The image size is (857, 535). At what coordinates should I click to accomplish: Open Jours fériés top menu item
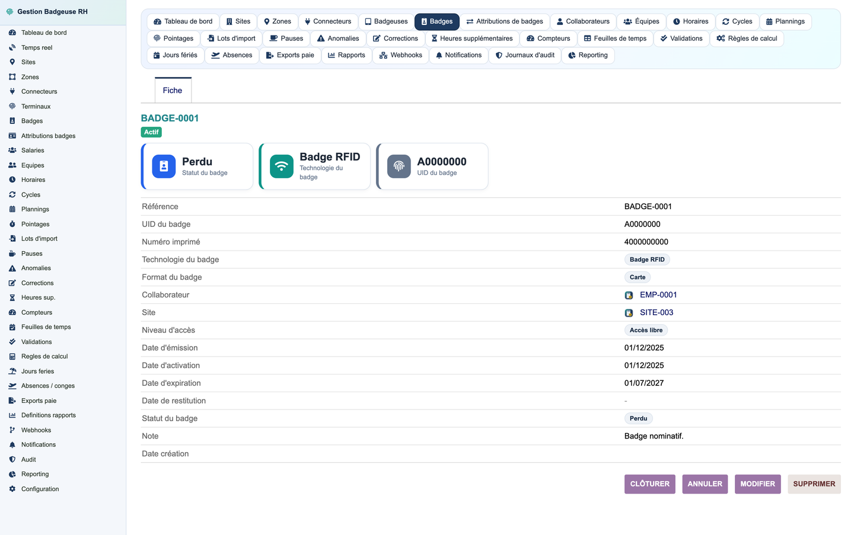176,55
